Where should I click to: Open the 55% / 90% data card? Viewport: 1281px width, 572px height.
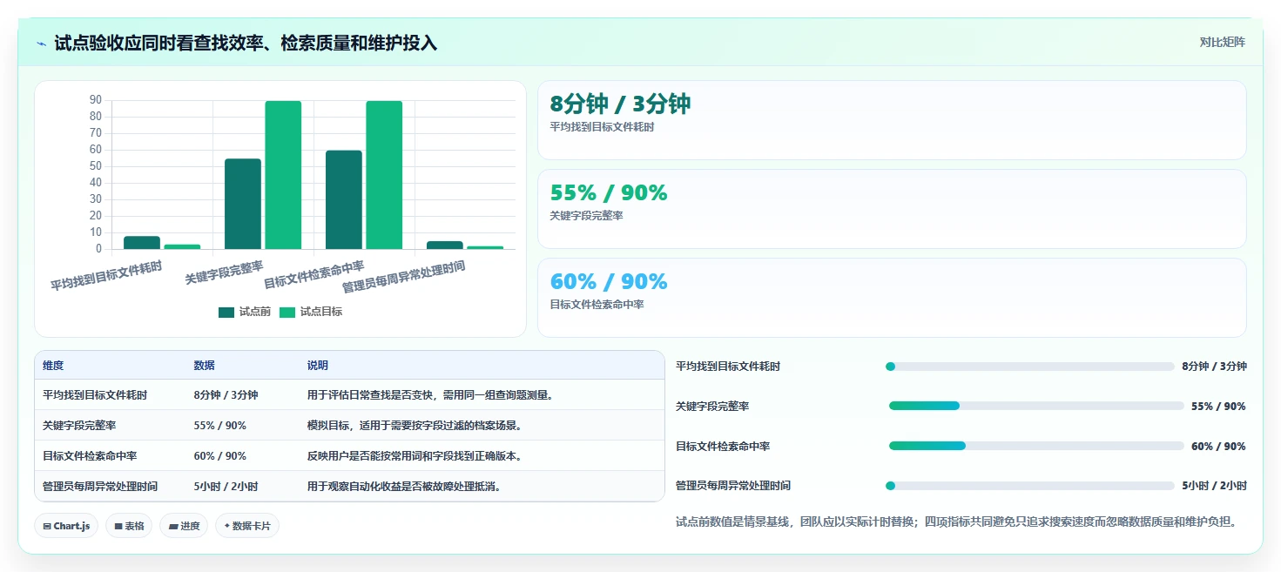[x=892, y=209]
